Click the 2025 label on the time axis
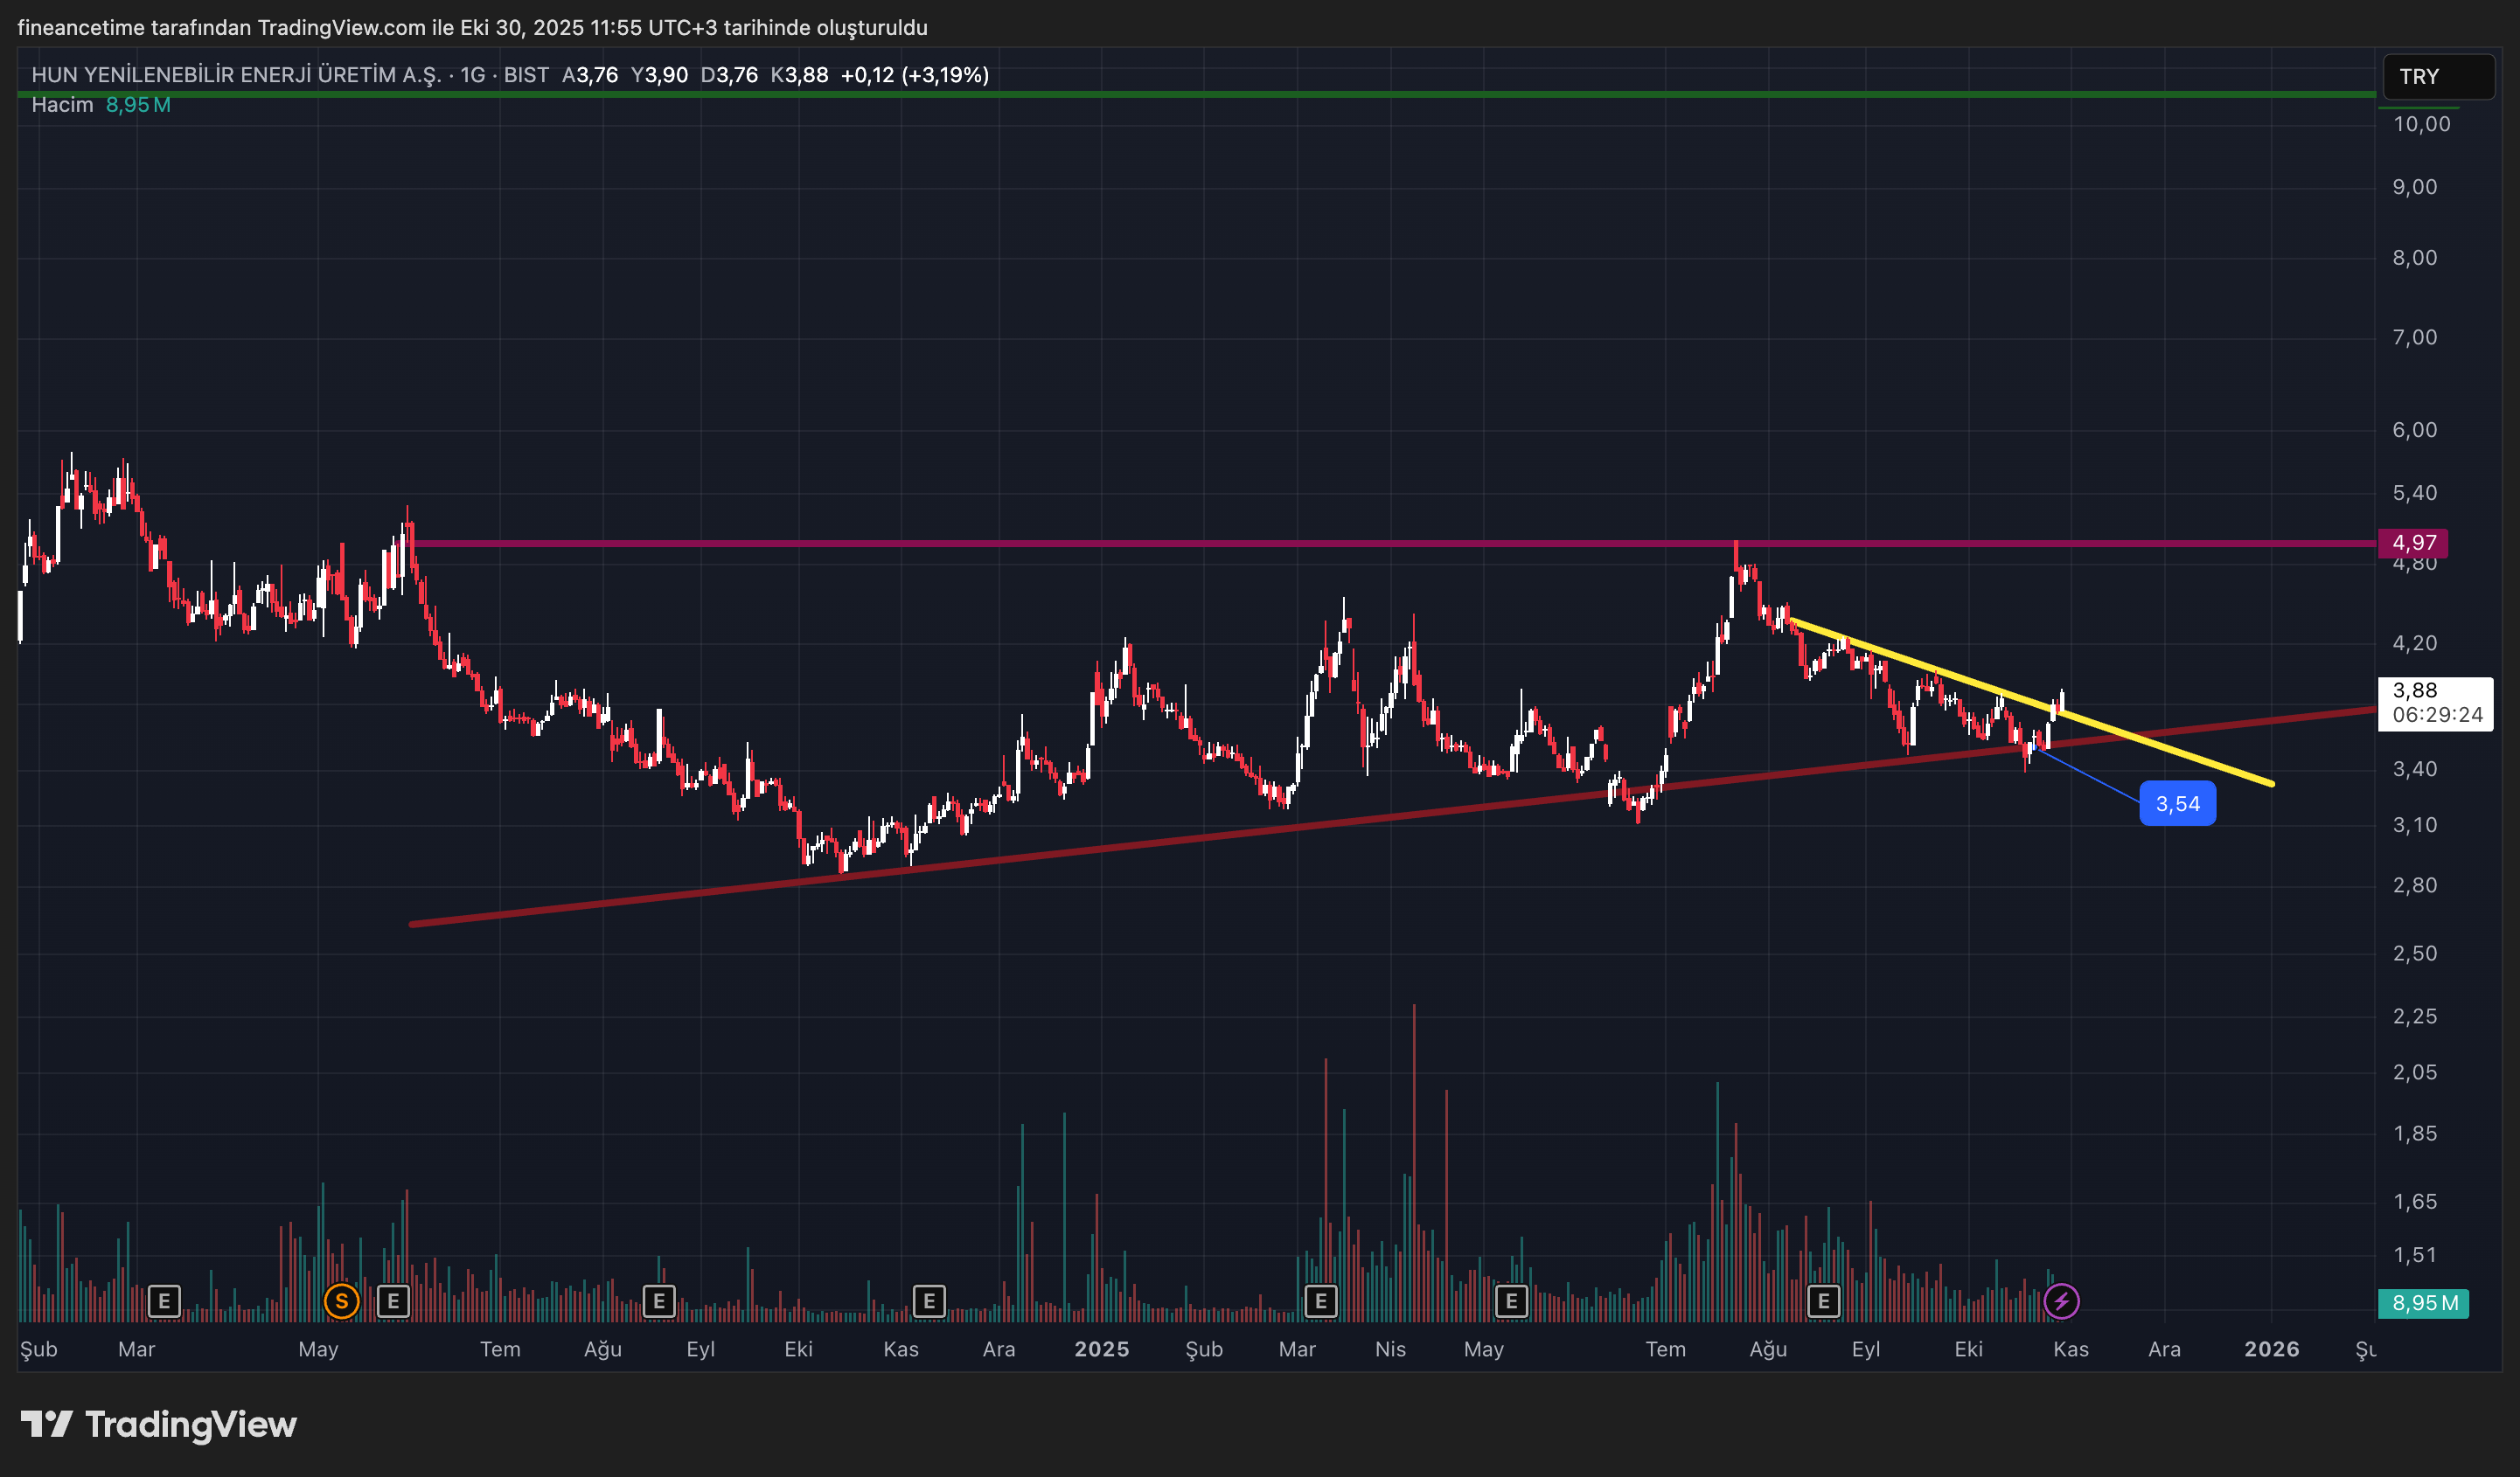 pyautogui.click(x=1103, y=1349)
